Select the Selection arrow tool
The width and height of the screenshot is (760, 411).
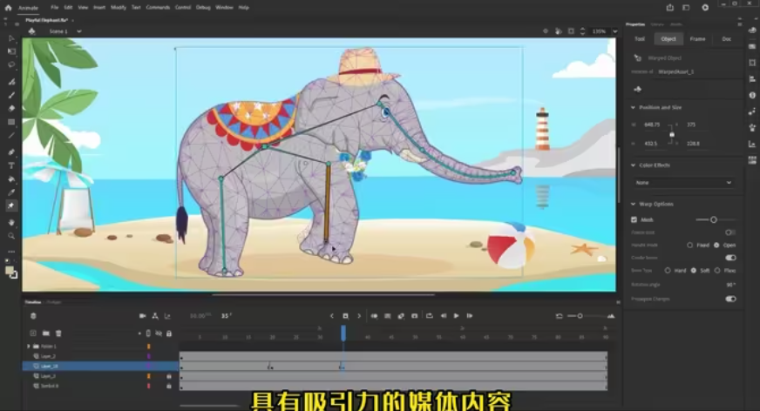click(11, 39)
